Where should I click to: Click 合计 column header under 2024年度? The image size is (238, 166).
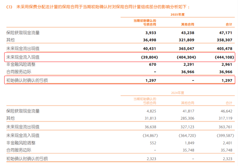[x=229, y=103]
